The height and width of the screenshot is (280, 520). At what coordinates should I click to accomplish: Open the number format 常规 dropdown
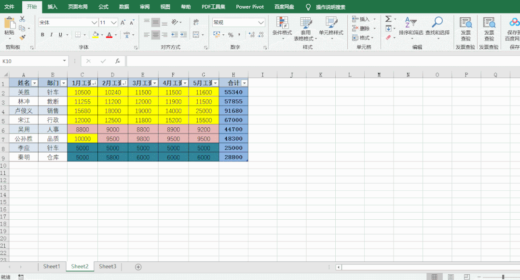[x=261, y=23]
